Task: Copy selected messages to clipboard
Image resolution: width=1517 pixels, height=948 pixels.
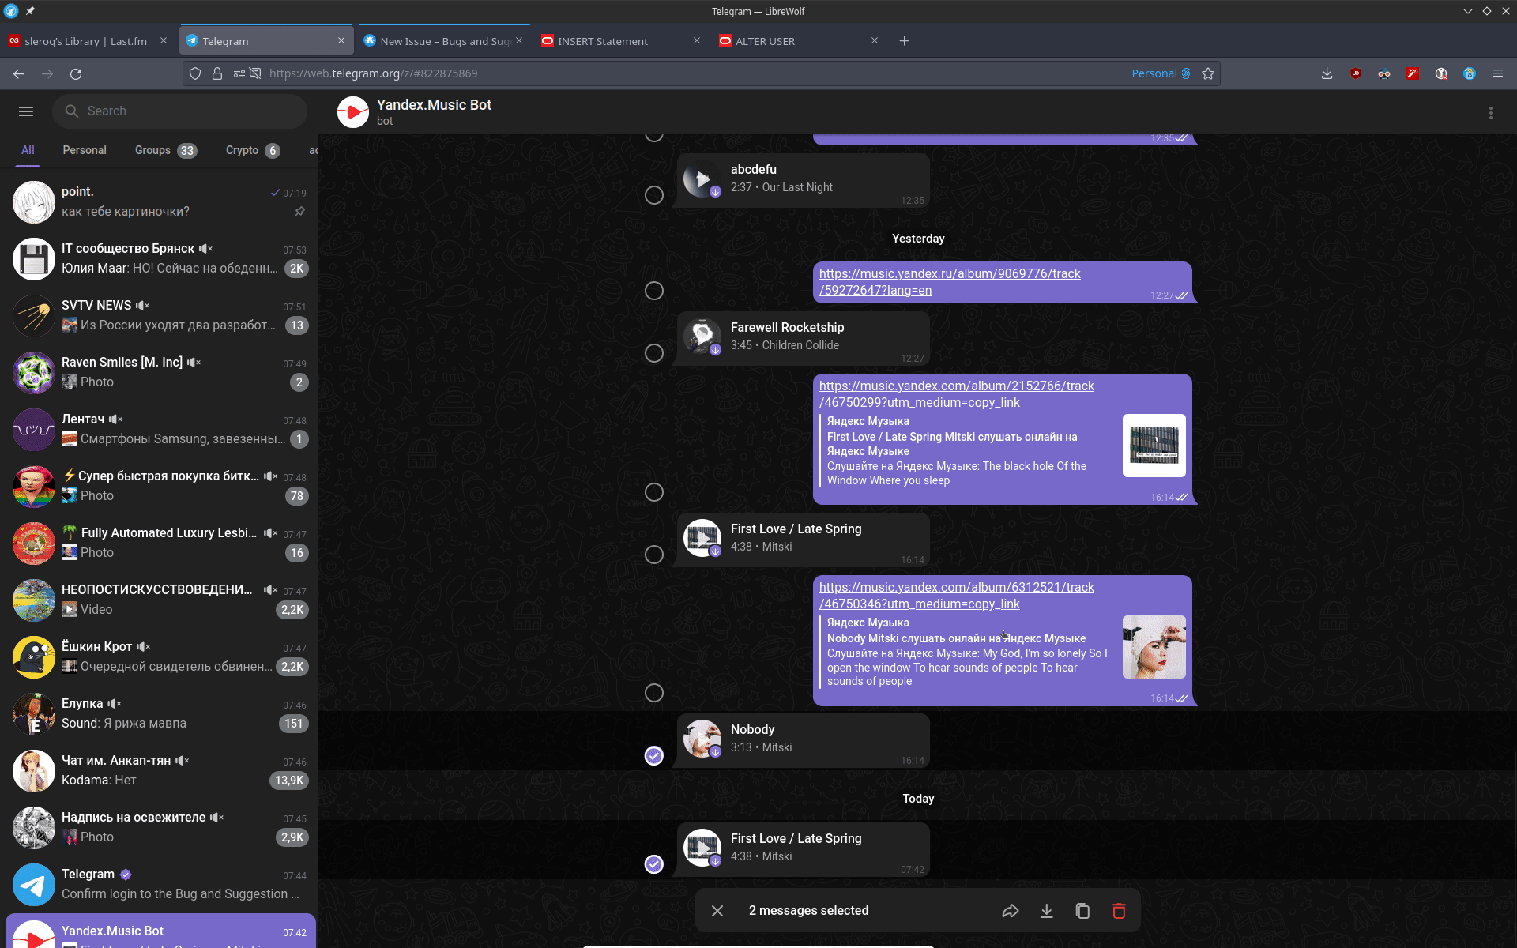Action: 1082,911
